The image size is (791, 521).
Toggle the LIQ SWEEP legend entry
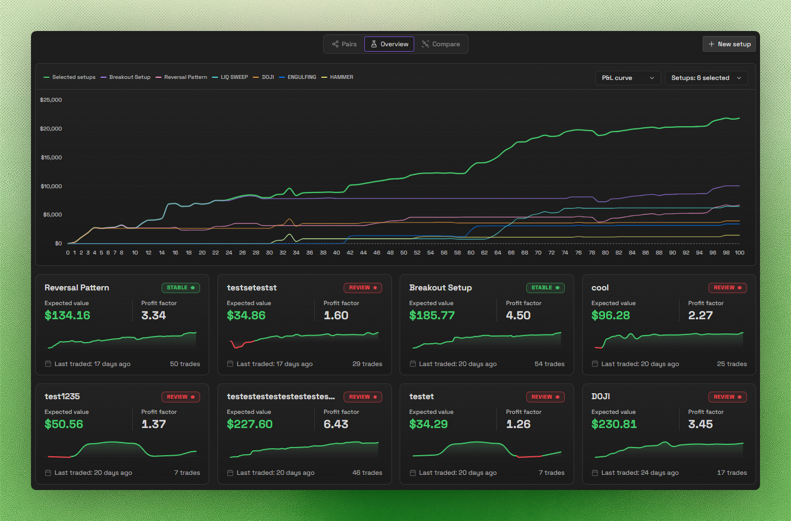click(x=231, y=77)
